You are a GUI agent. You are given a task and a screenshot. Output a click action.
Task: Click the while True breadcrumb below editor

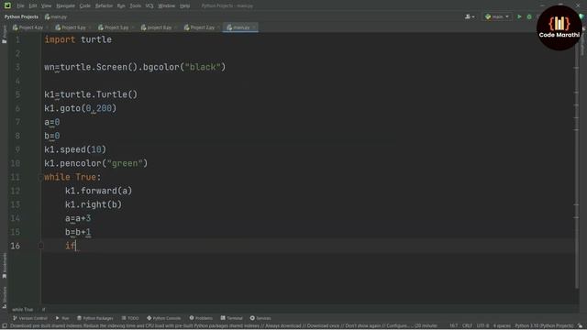point(22,310)
